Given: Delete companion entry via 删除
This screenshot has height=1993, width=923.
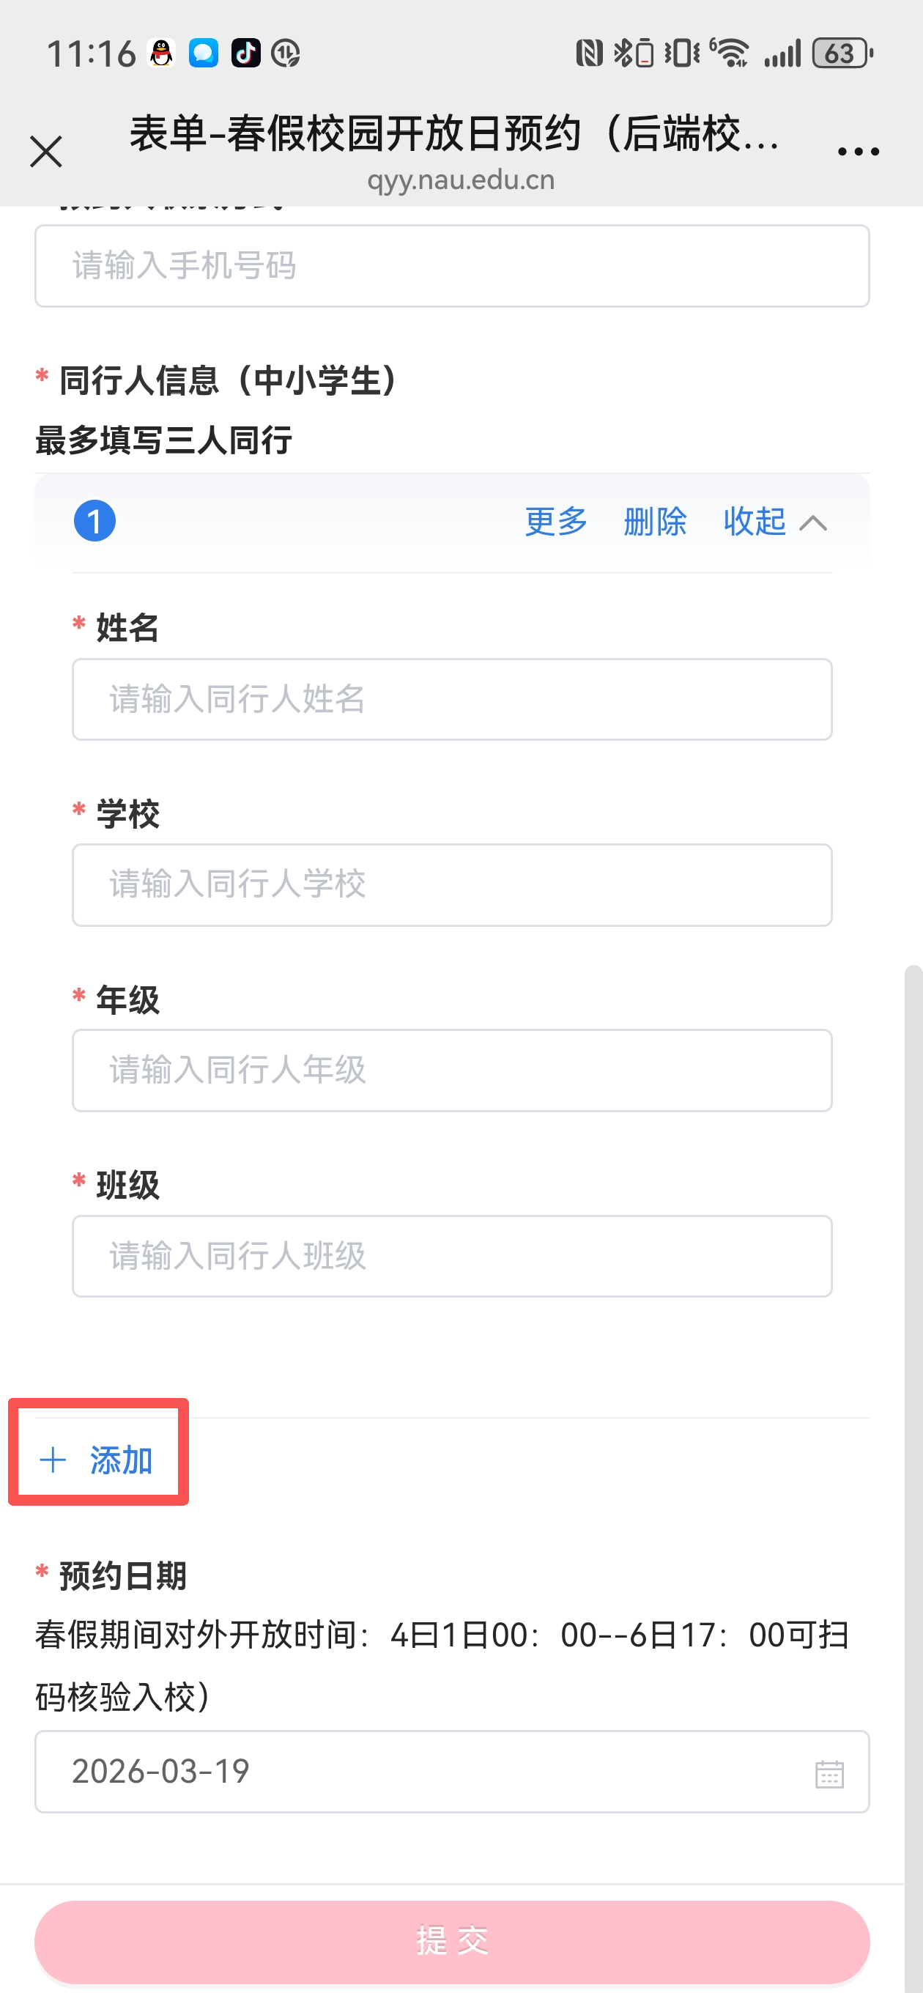Looking at the screenshot, I should tap(656, 522).
